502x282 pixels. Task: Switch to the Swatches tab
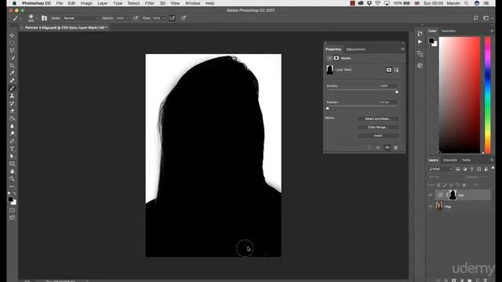click(448, 31)
